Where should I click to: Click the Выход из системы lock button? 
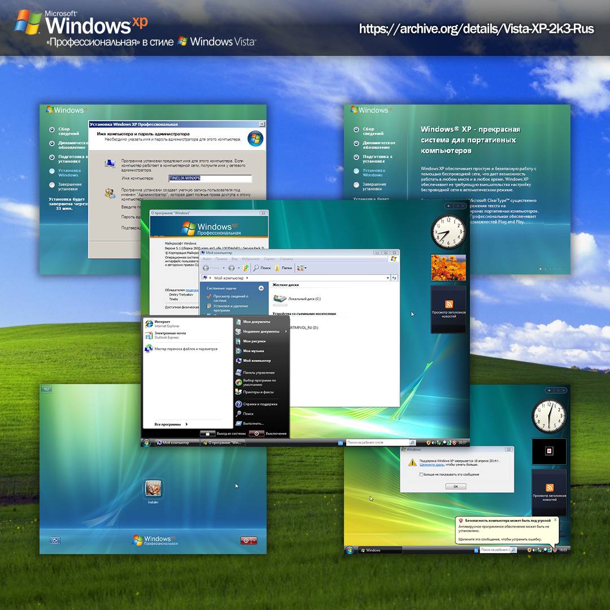click(x=208, y=433)
